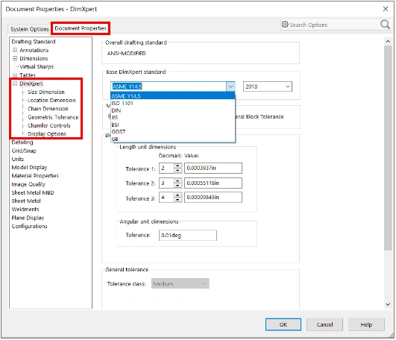Select Configurations in the tree

point(29,226)
